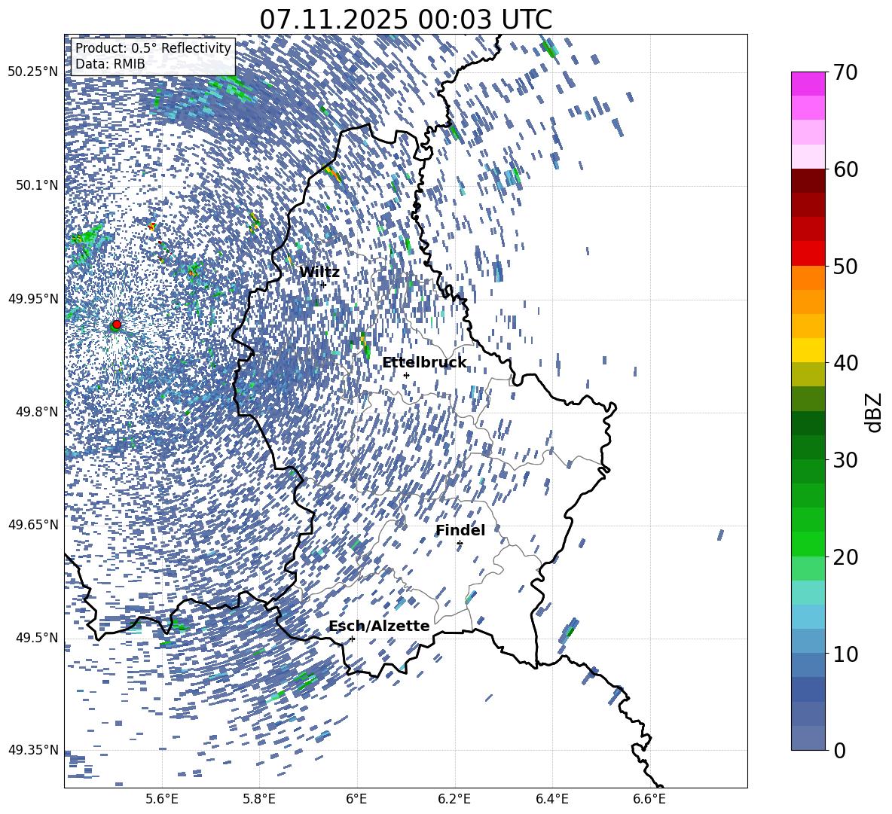This screenshot has width=892, height=814.
Task: Click the title 07.11.2025 00:03 UTC
Action: tap(405, 20)
